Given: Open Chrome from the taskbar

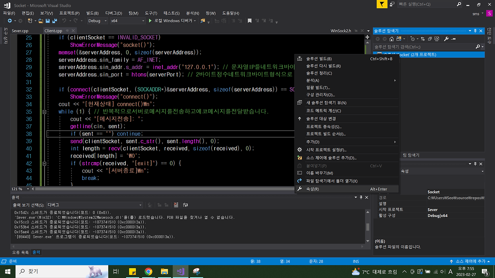Looking at the screenshot, I should tap(148, 271).
